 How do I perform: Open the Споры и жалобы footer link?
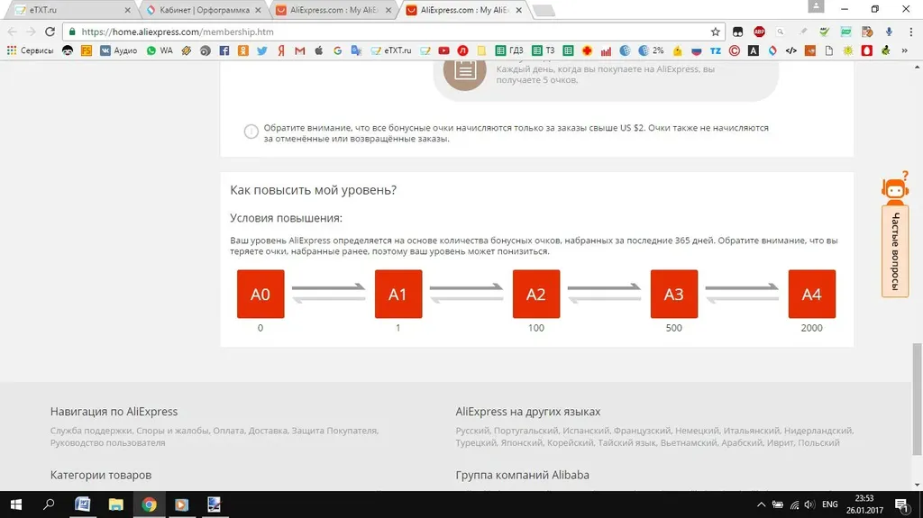pyautogui.click(x=172, y=431)
